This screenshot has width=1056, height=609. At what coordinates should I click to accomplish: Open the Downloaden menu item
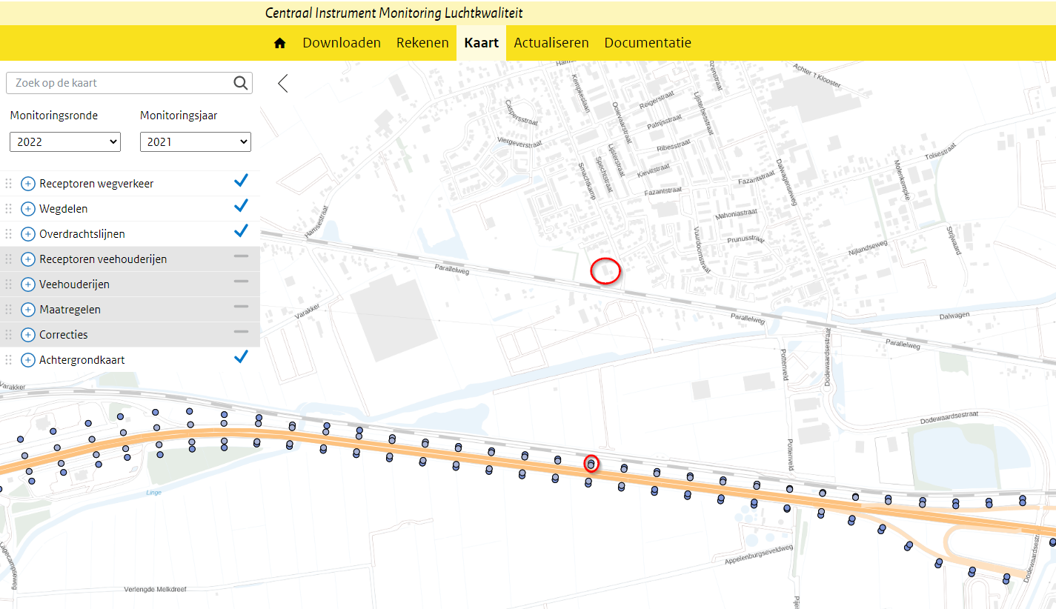click(x=342, y=43)
